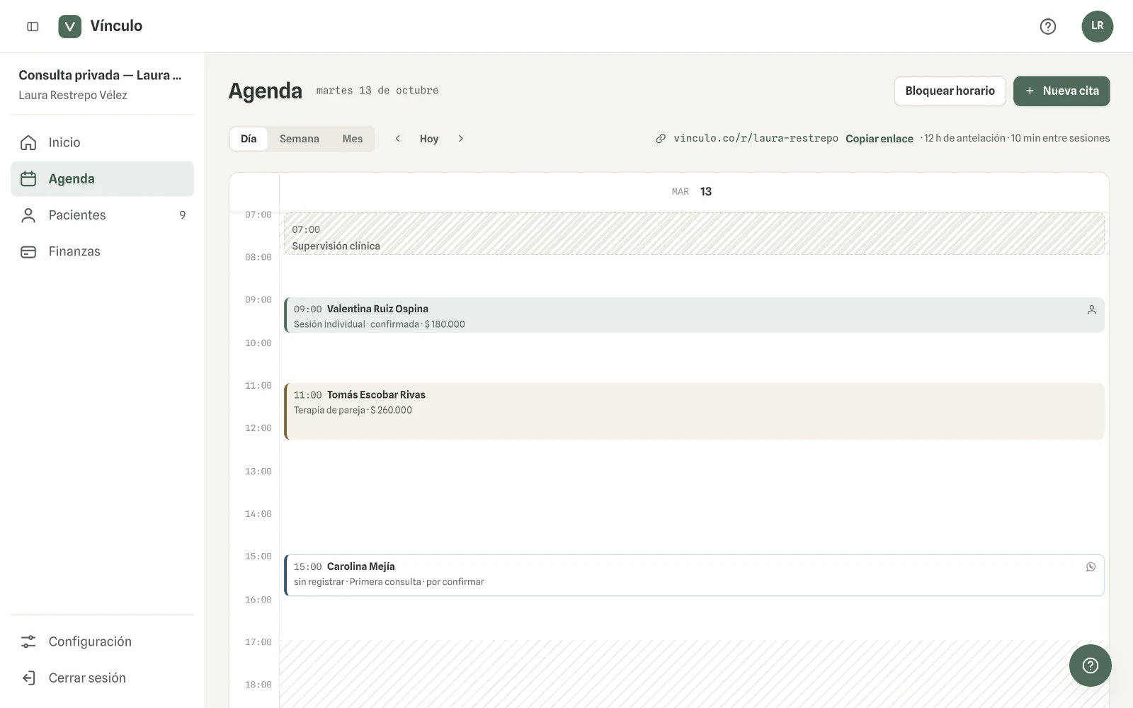Click WhatsApp icon on Carolina Mejía appointment
Viewport: 1133px width, 708px height.
1091,567
